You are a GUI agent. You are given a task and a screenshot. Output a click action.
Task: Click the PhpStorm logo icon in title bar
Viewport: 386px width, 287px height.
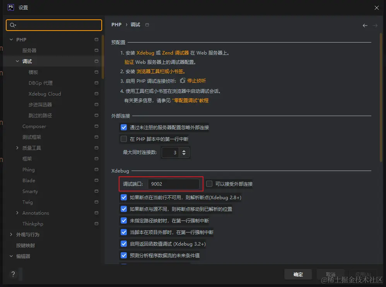click(x=11, y=7)
